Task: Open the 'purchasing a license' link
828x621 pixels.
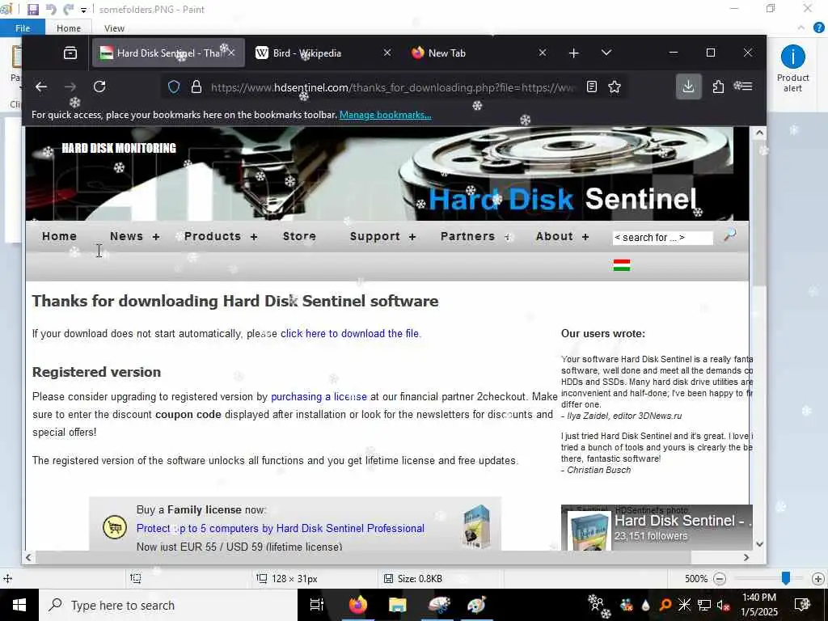Action: coord(319,396)
